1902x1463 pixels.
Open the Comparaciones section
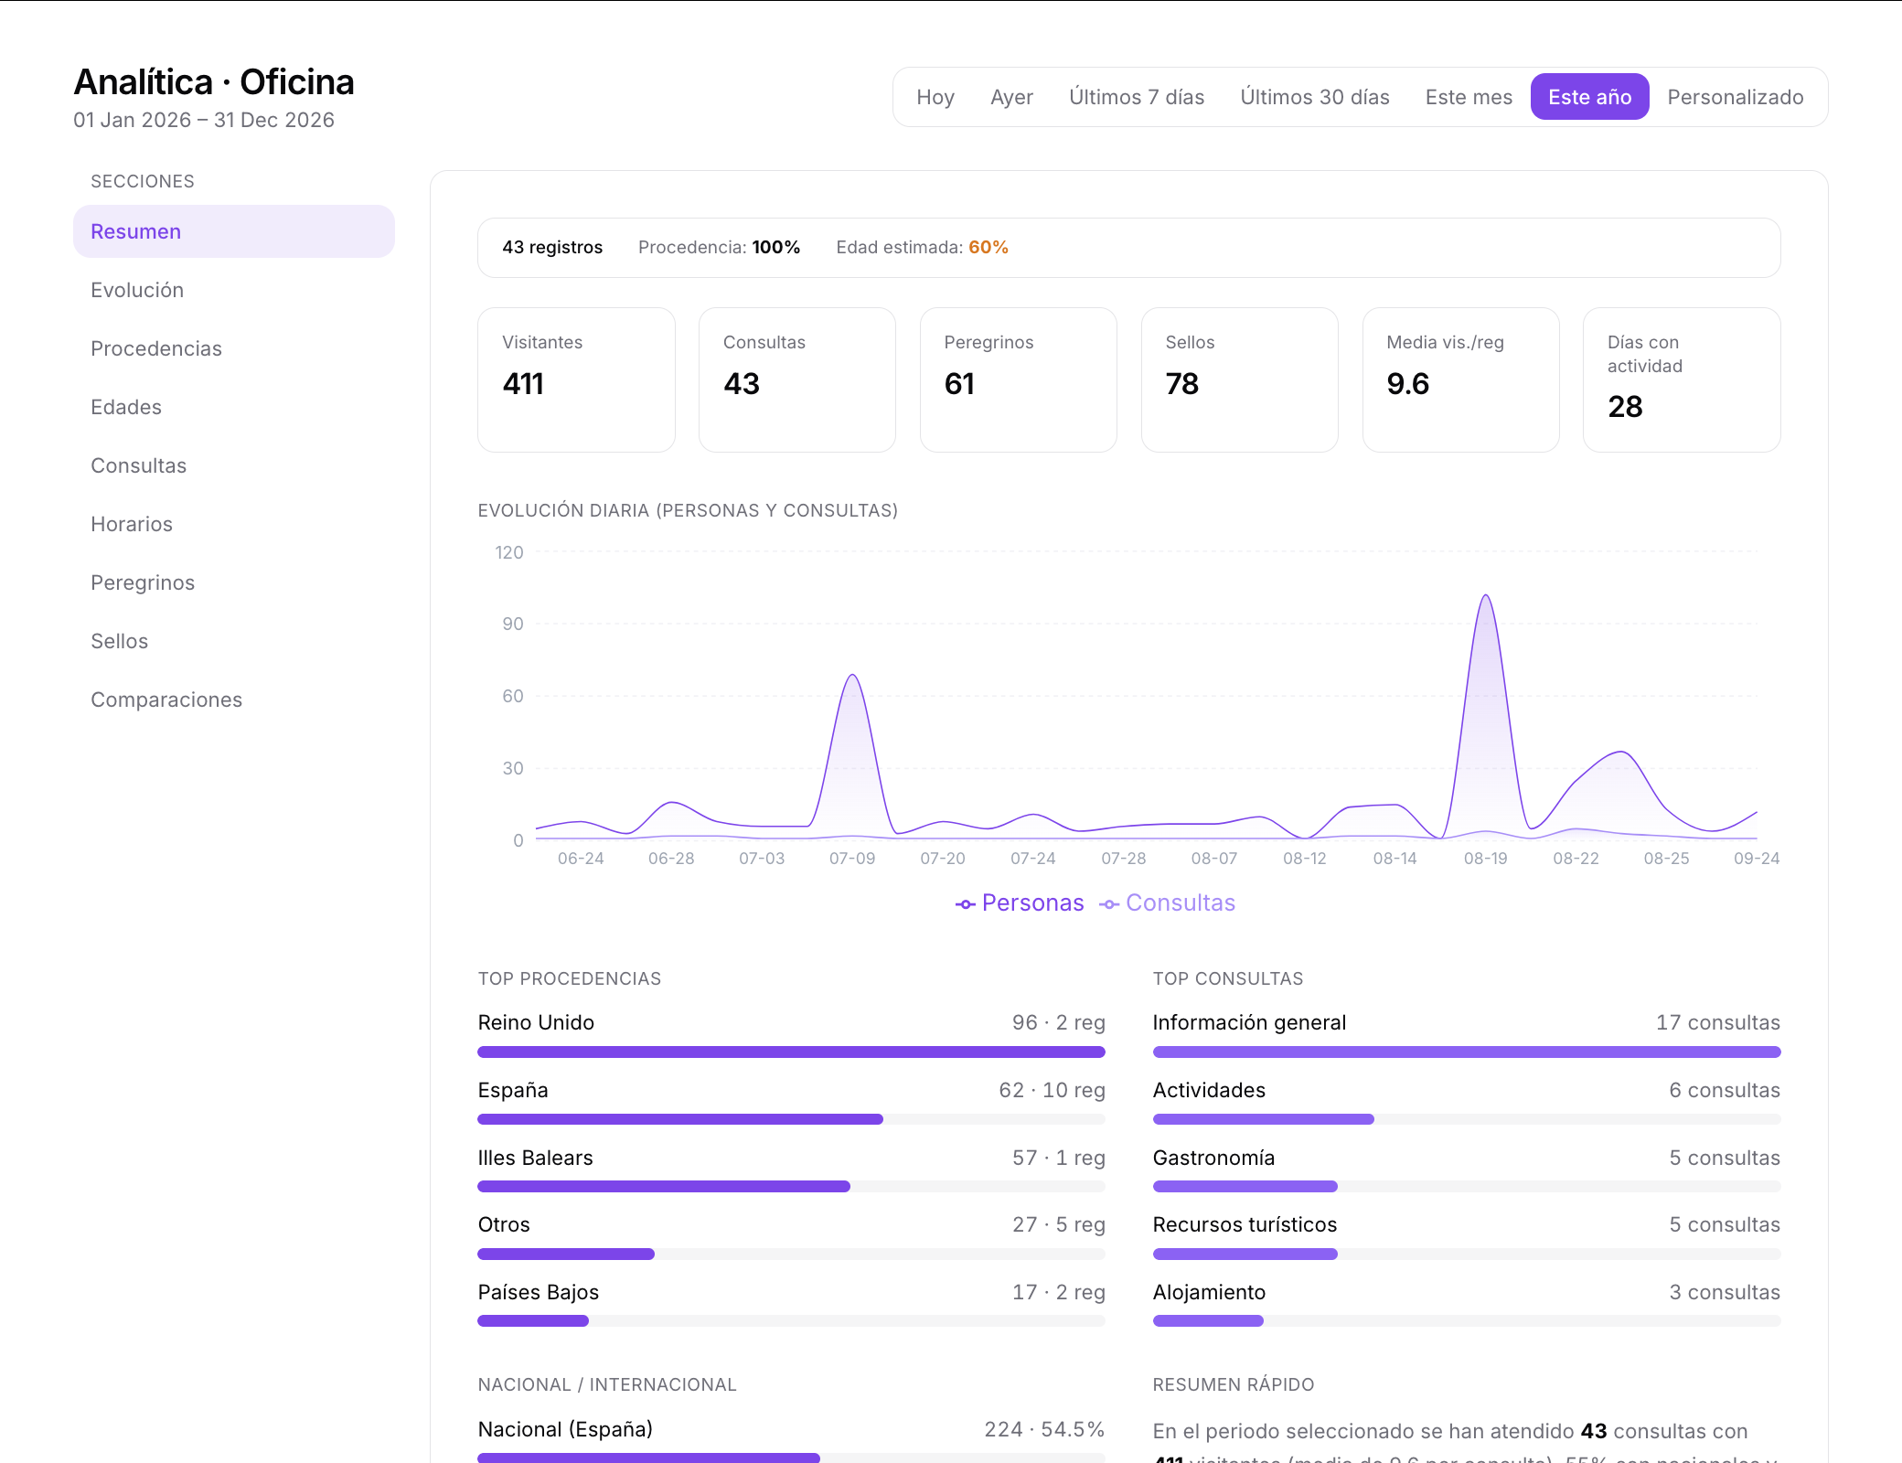click(234, 699)
